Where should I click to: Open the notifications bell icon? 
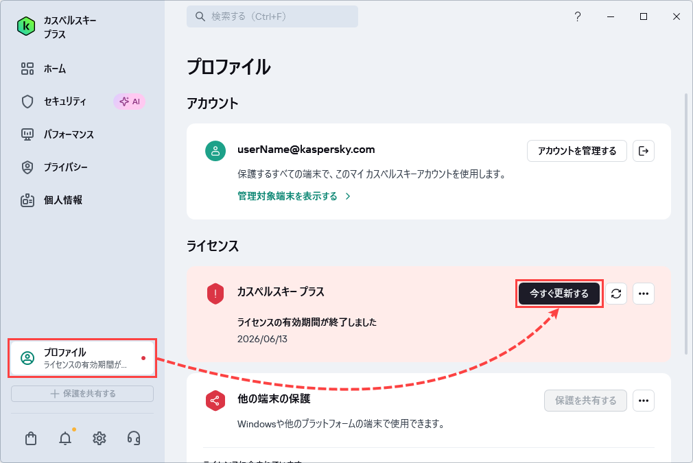65,438
